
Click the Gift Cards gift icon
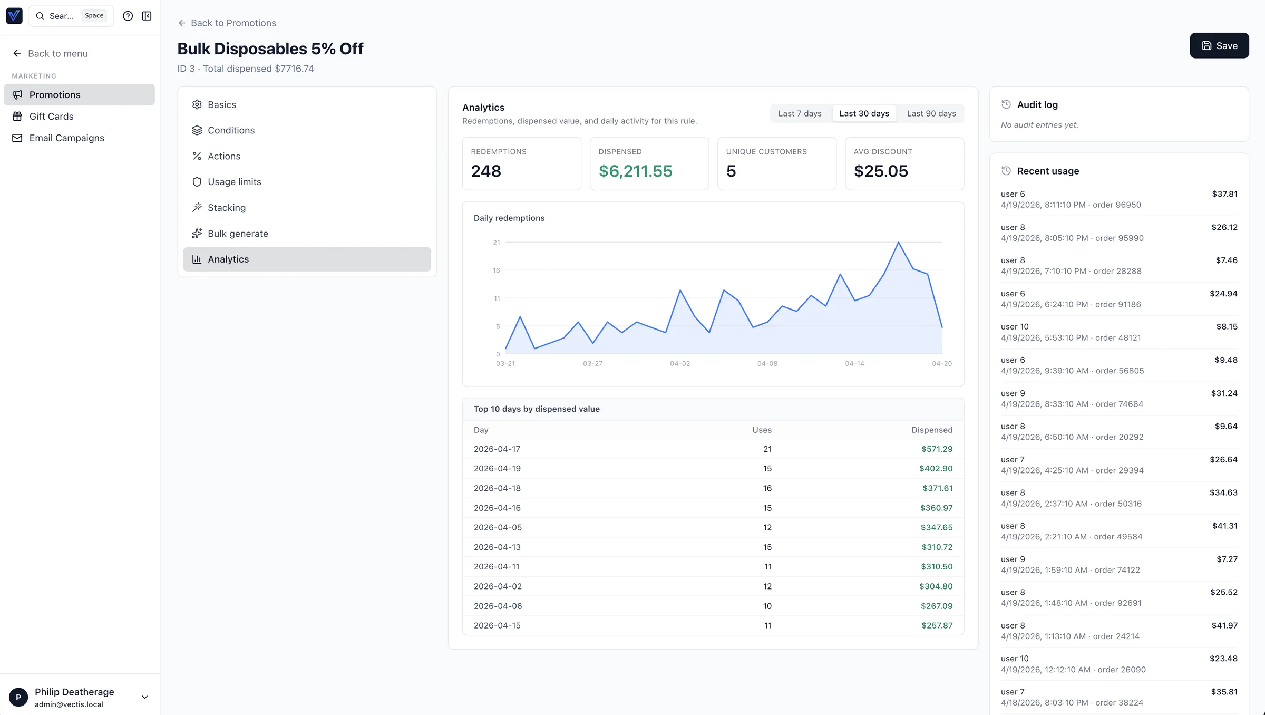(17, 116)
